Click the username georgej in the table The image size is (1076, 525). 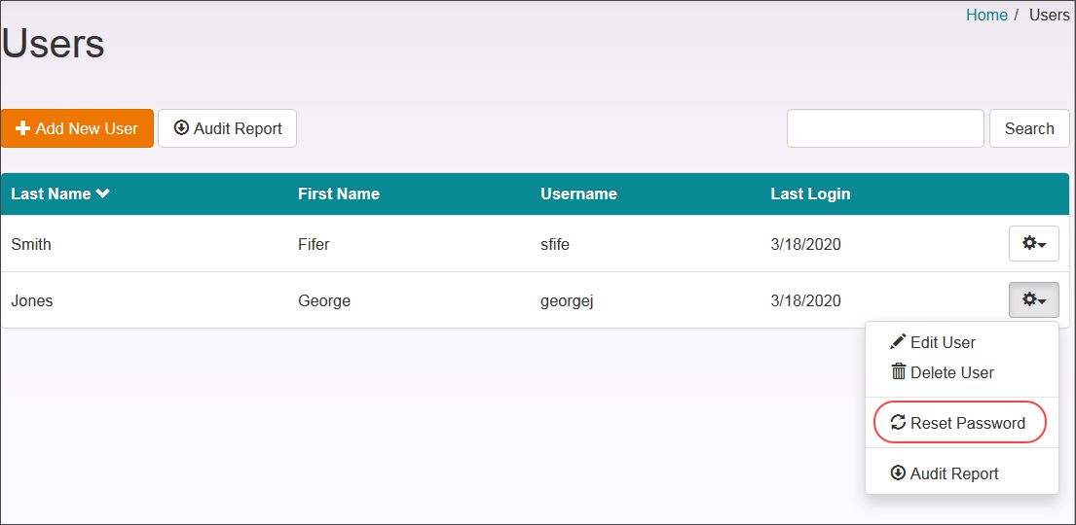[x=567, y=300]
